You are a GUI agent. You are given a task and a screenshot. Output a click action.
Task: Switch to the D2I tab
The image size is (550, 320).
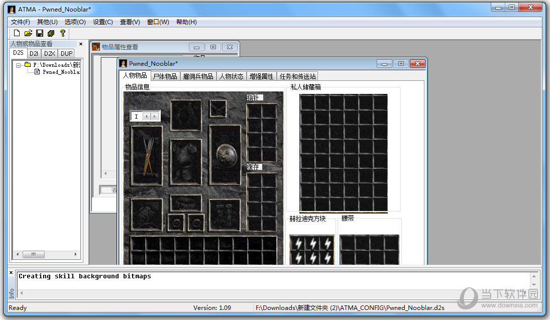(x=34, y=54)
